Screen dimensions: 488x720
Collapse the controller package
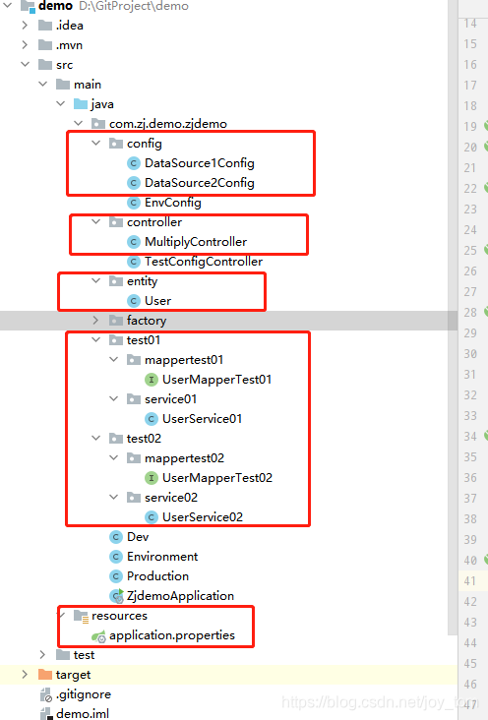(96, 221)
